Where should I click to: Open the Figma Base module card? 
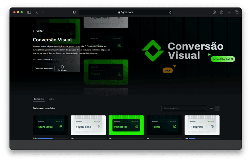pyautogui.click(x=88, y=125)
